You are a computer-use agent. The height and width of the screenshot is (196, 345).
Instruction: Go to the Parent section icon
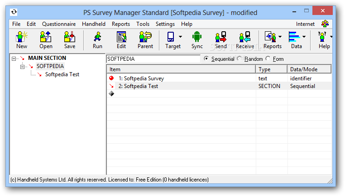[x=145, y=39]
